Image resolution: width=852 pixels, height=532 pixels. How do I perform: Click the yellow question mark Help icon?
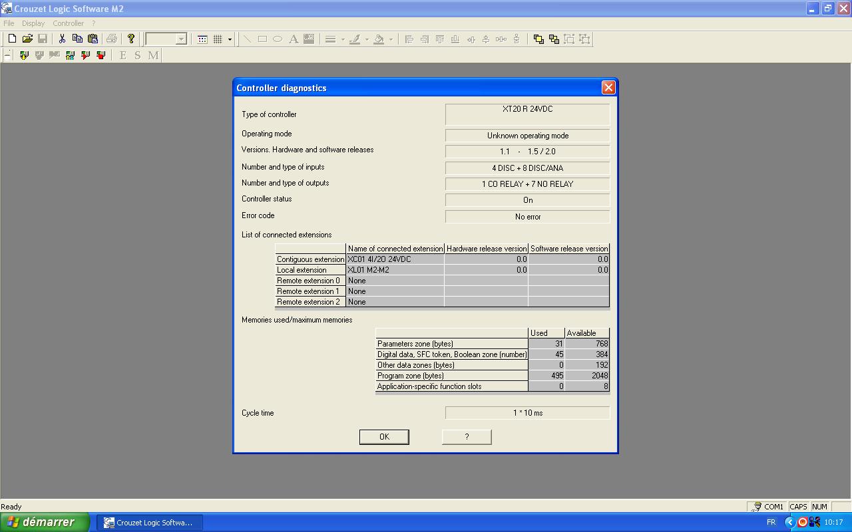tap(131, 39)
